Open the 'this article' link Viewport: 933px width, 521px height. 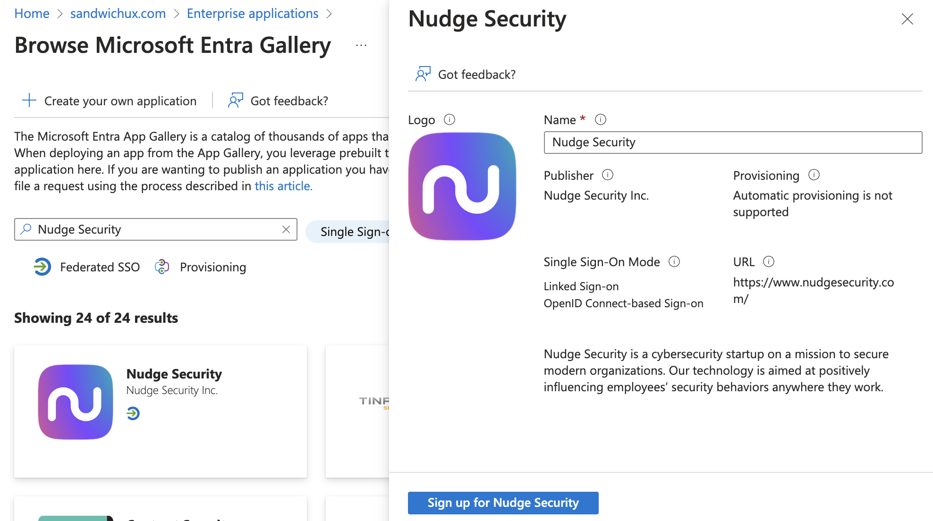pos(283,186)
